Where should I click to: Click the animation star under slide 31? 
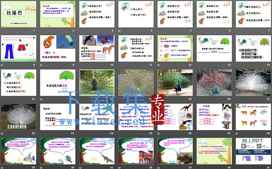pyautogui.click(x=80, y=168)
